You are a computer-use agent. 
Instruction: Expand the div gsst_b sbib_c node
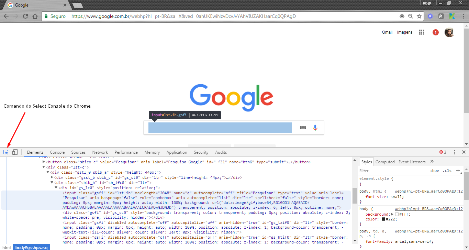pos(52,177)
